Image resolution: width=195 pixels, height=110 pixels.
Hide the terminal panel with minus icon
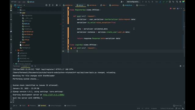point(183,66)
